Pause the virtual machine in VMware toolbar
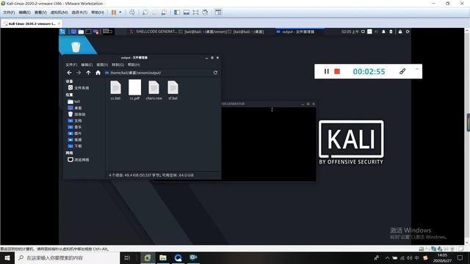The image size is (470, 264). (114, 12)
